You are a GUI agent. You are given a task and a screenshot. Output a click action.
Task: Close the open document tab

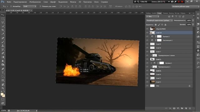coord(31,10)
